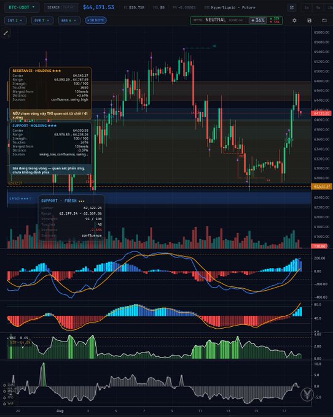The height and width of the screenshot is (417, 333).
Task: Click the SUPPORT - HOLDING card title
Action: pyautogui.click(x=34, y=126)
